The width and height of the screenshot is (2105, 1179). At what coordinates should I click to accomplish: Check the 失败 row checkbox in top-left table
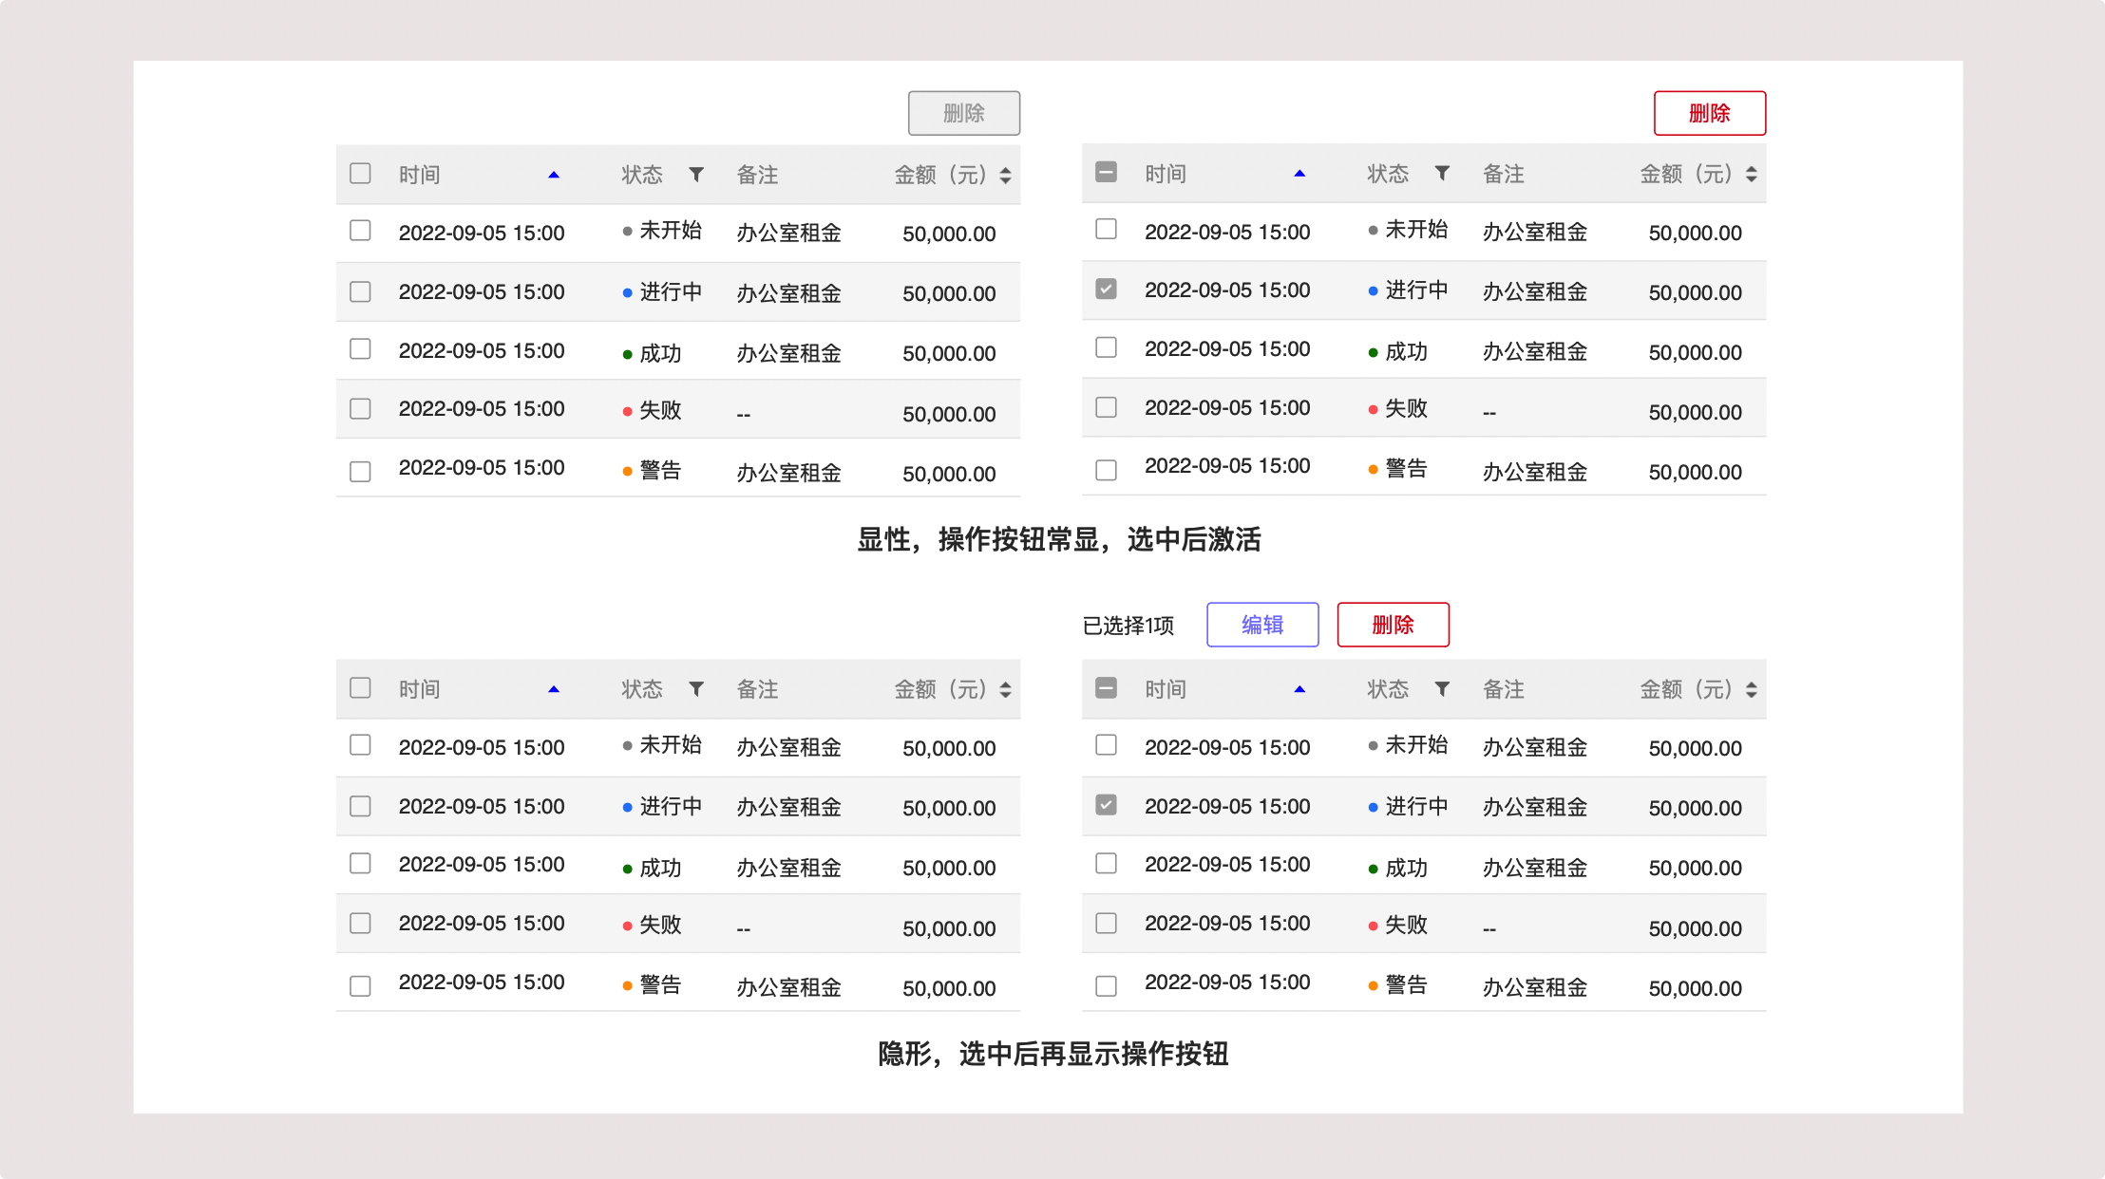coord(360,409)
